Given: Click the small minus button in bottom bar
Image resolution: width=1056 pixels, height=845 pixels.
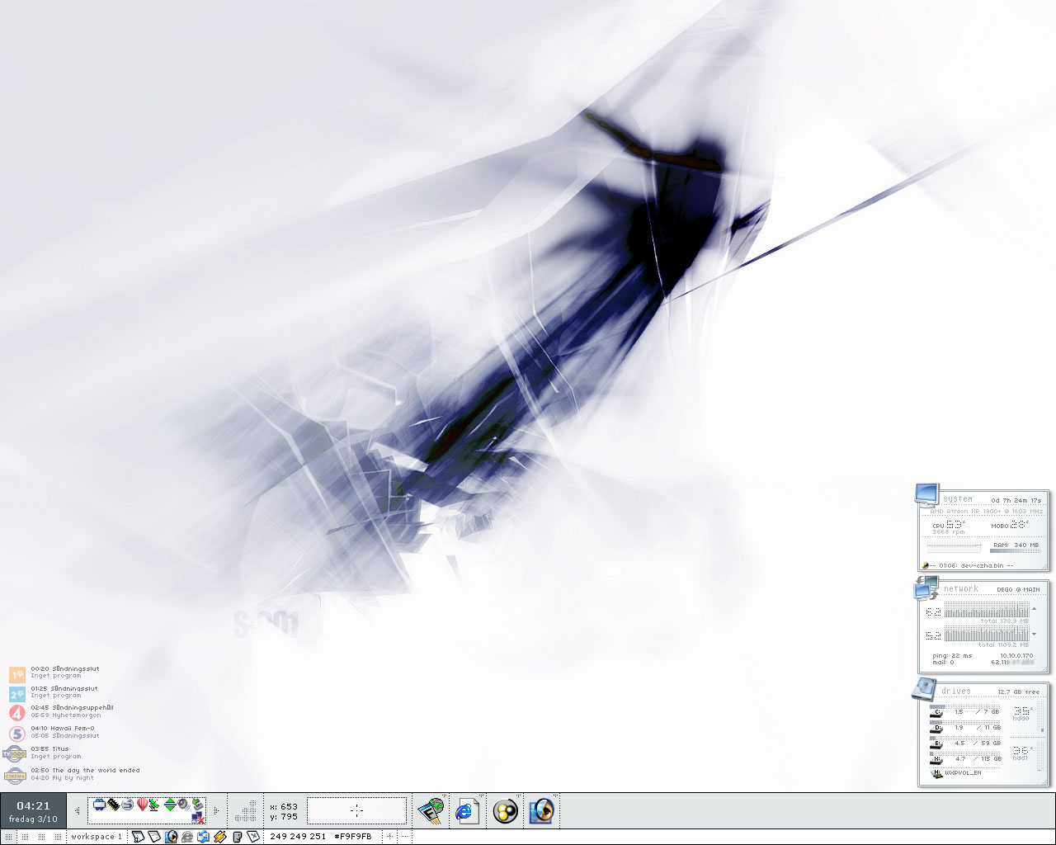Looking at the screenshot, I should coord(404,836).
